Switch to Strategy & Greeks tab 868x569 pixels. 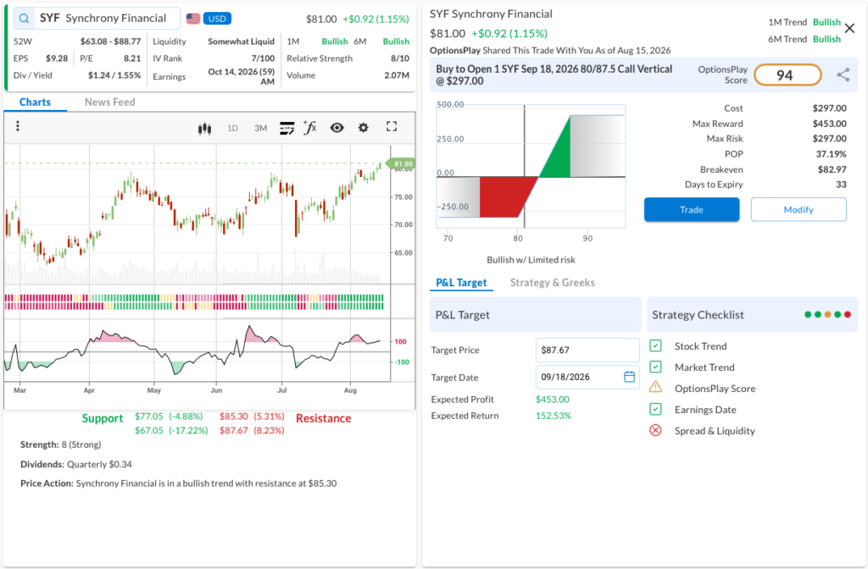pyautogui.click(x=553, y=283)
